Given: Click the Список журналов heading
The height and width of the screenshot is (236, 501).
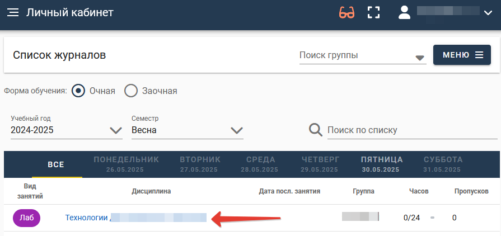Looking at the screenshot, I should pyautogui.click(x=59, y=55).
